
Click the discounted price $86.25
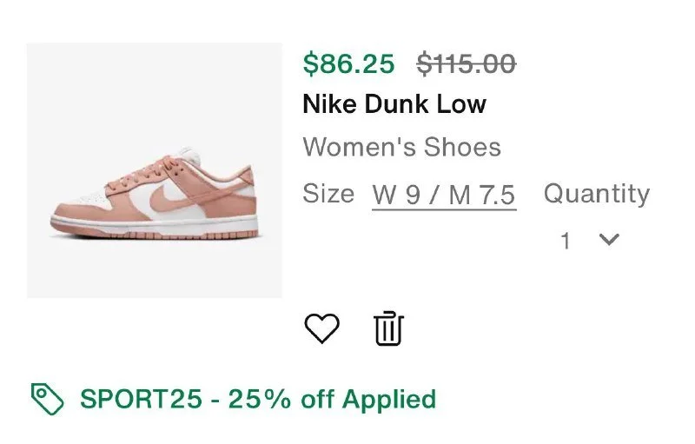349,63
